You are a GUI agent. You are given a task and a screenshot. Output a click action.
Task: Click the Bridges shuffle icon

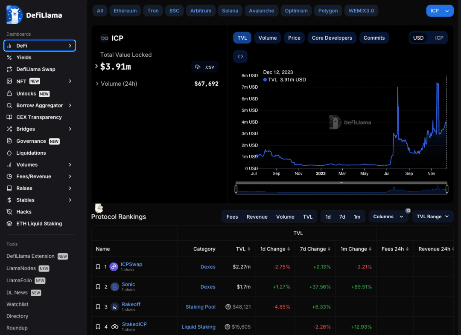[9, 129]
